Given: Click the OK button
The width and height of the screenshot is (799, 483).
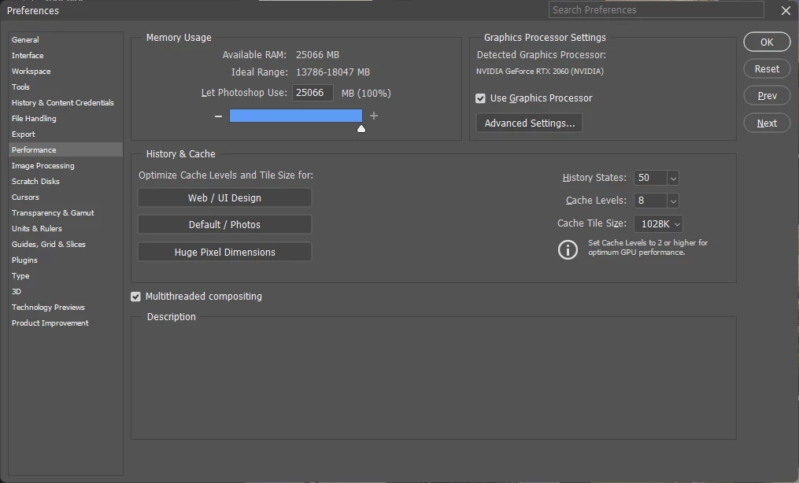Looking at the screenshot, I should click(767, 42).
